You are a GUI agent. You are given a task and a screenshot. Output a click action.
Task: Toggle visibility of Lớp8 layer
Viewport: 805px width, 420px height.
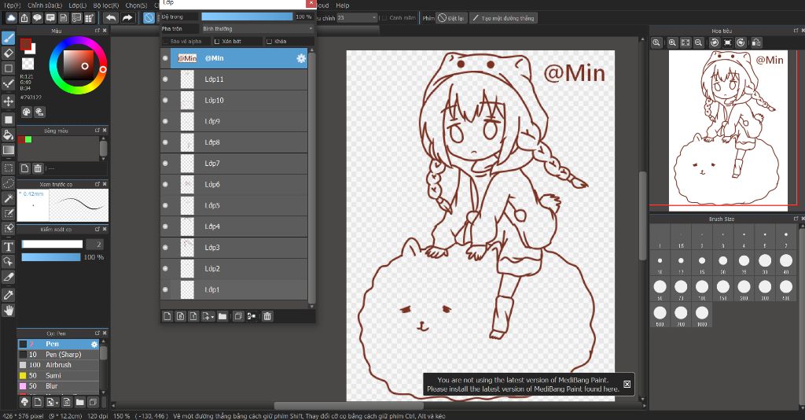click(165, 142)
